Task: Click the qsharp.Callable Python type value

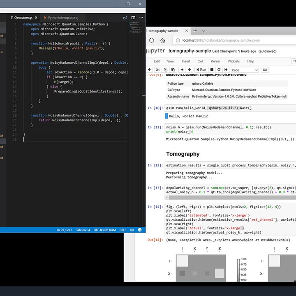Action: coord(202,83)
